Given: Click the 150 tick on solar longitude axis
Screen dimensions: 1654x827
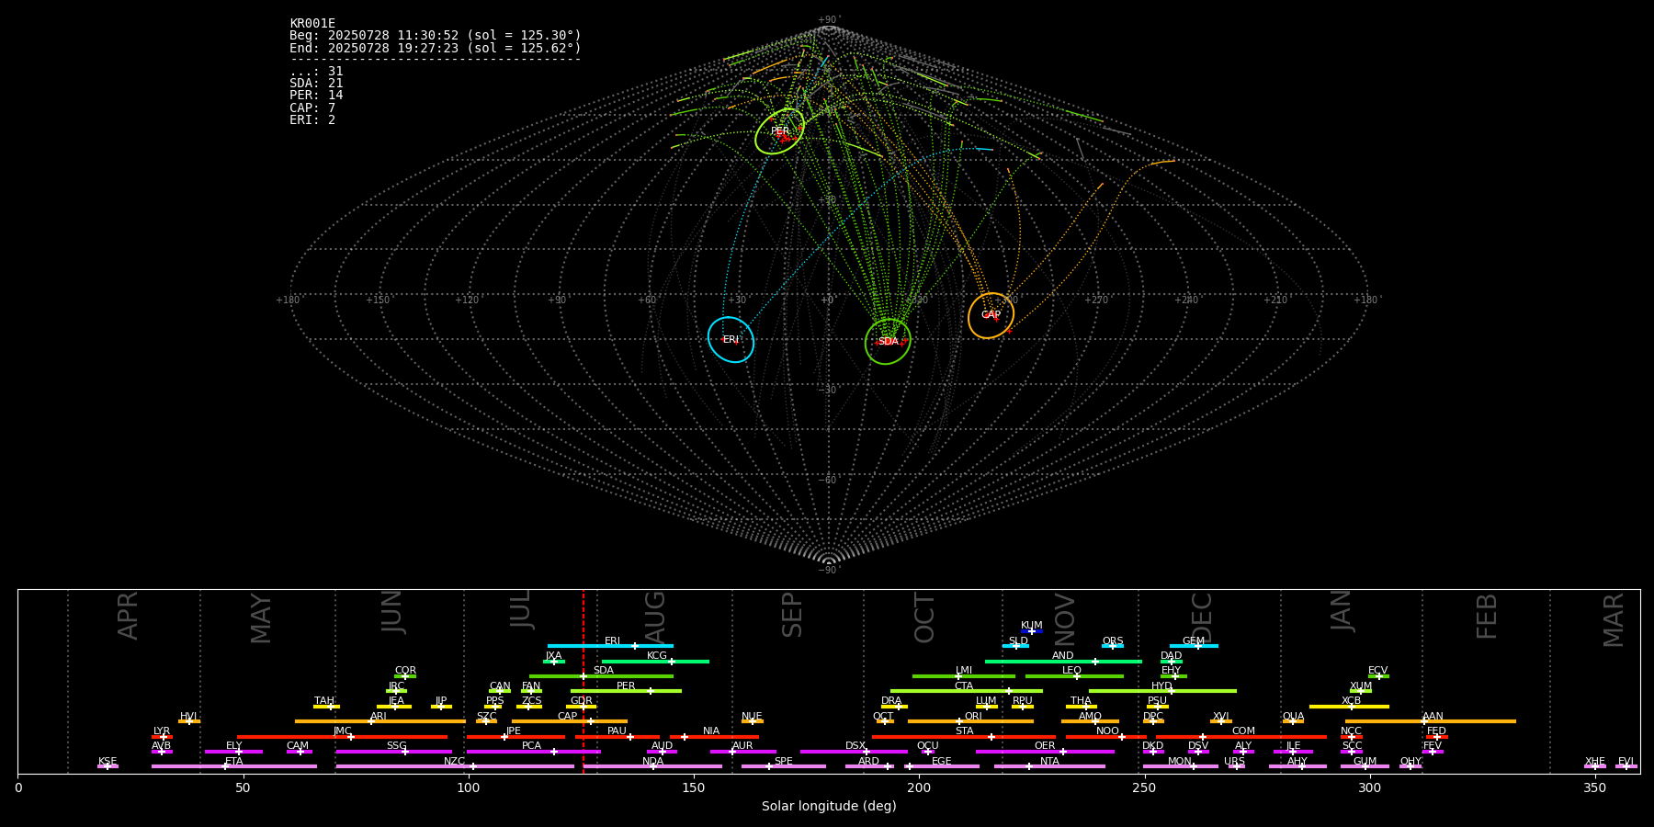Looking at the screenshot, I should [x=694, y=787].
